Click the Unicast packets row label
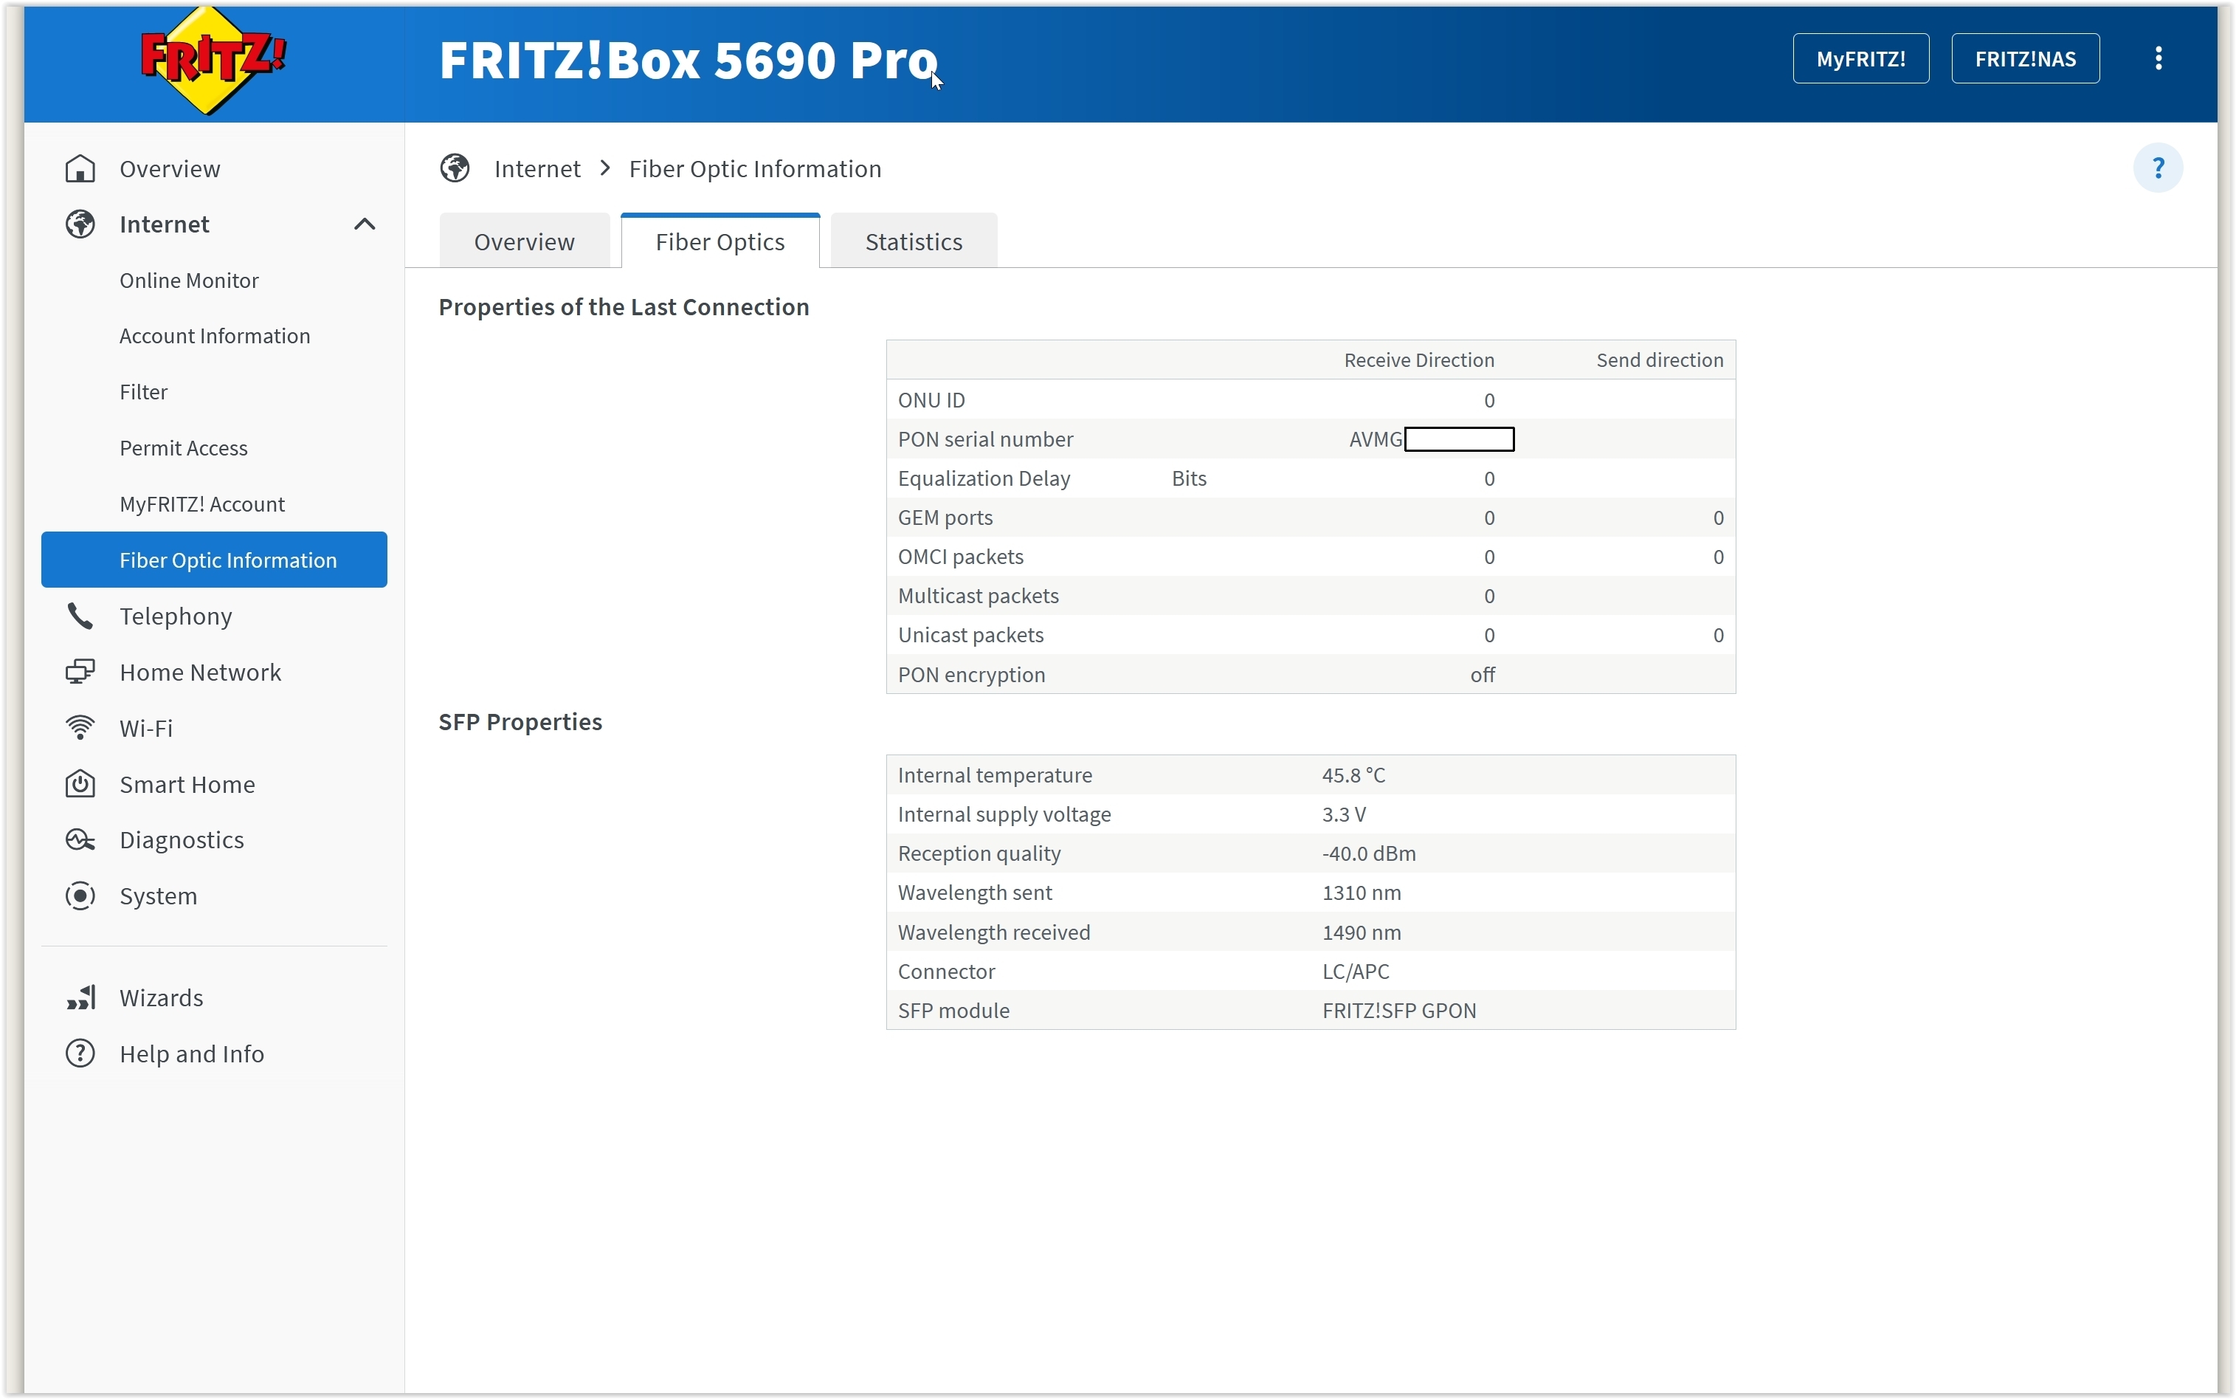This screenshot has width=2236, height=1399. coord(971,635)
